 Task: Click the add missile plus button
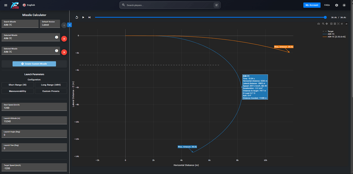(64, 25)
